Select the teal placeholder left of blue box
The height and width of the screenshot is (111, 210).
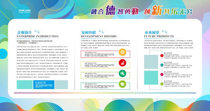coord(25,84)
